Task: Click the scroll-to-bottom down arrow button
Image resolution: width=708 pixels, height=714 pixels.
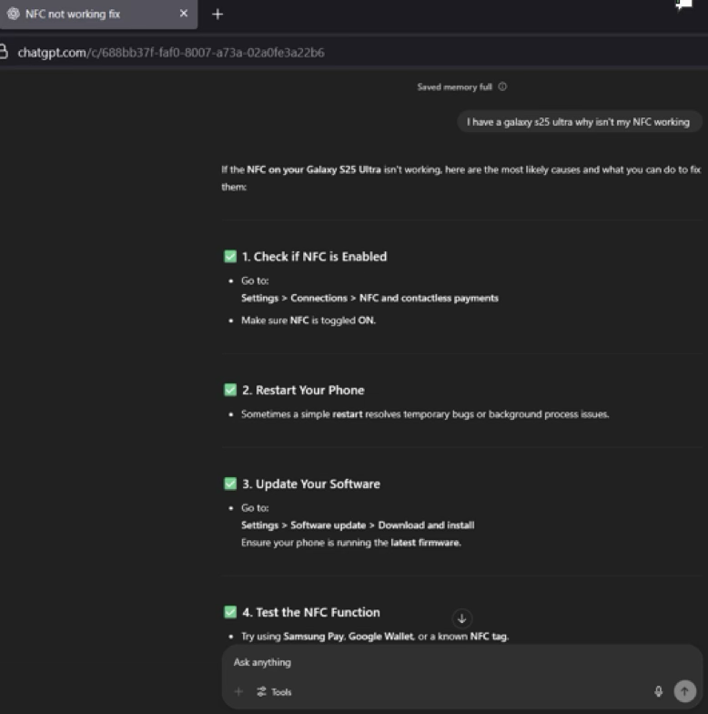Action: [462, 618]
